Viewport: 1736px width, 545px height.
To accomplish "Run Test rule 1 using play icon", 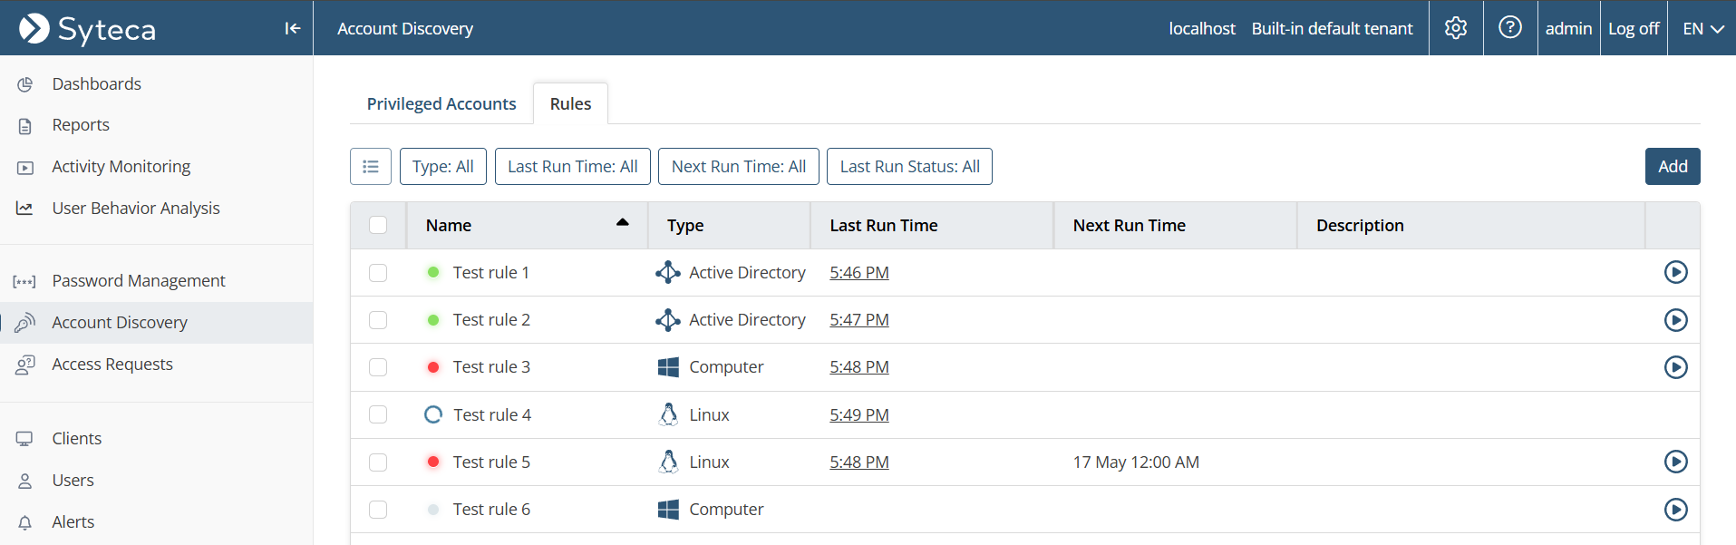I will coord(1675,272).
